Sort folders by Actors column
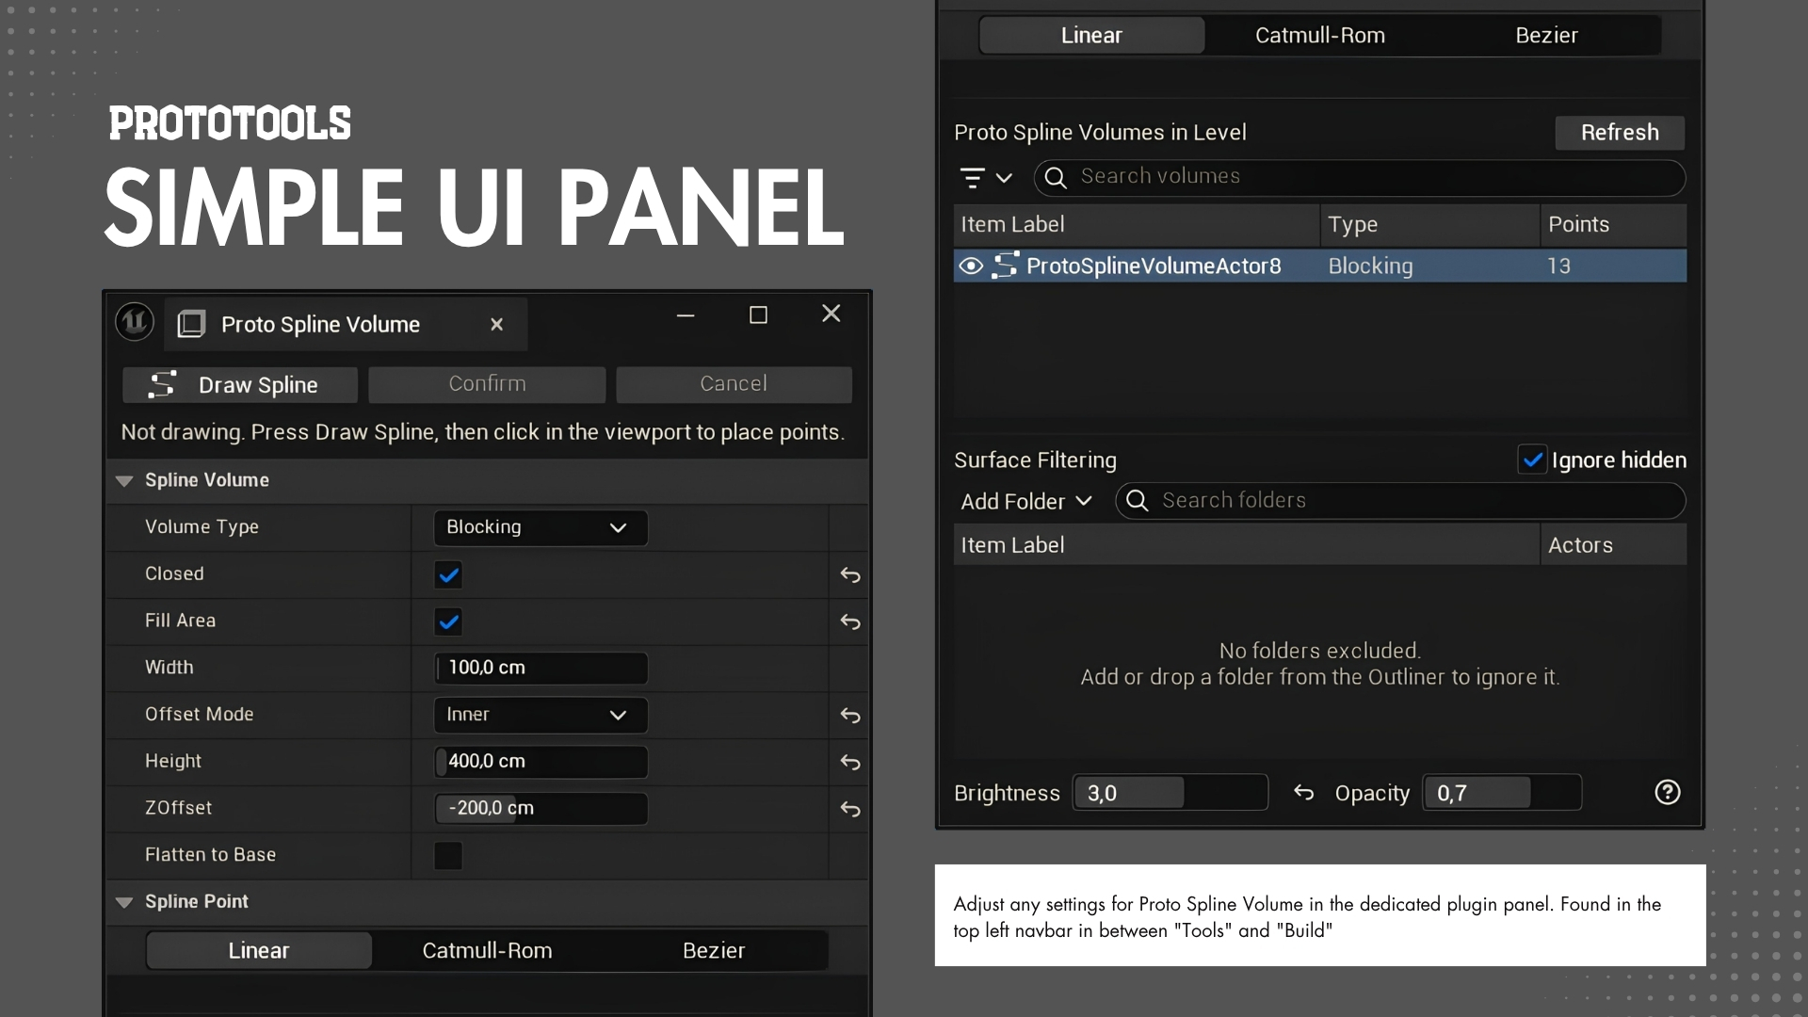 click(1613, 545)
